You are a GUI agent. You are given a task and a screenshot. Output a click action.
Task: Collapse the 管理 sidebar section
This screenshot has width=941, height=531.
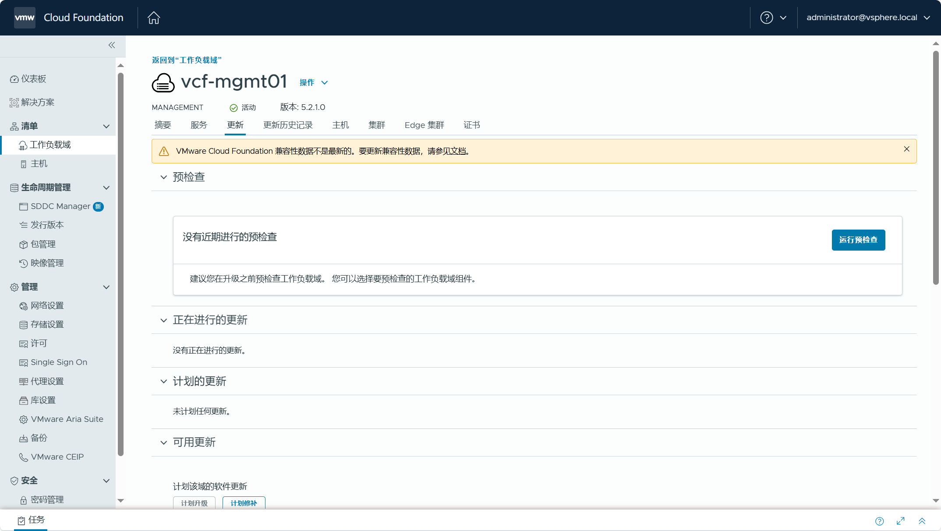[106, 287]
